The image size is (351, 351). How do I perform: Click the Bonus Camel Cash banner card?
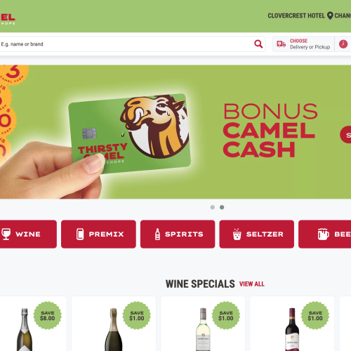click(175, 132)
